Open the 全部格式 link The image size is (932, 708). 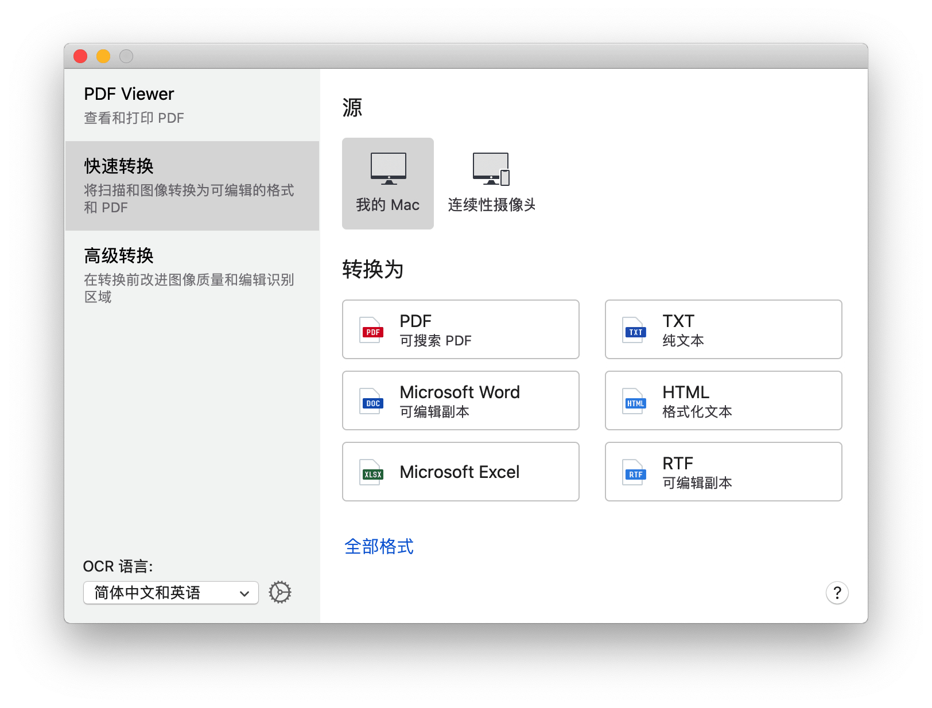(379, 547)
